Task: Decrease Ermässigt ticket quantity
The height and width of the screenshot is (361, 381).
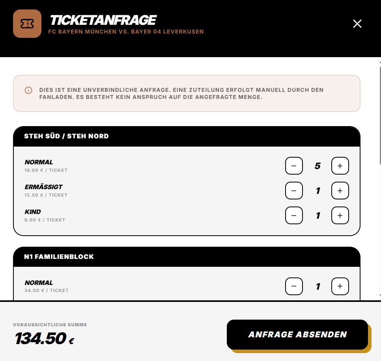Action: (294, 191)
